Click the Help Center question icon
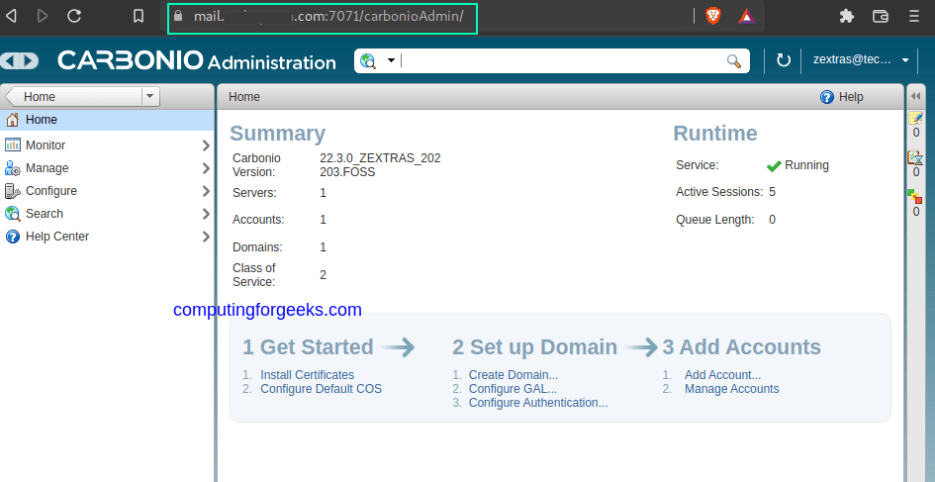 (x=13, y=237)
